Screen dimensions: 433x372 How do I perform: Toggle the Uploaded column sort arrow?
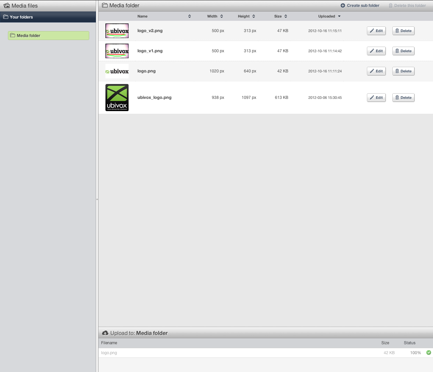point(339,16)
